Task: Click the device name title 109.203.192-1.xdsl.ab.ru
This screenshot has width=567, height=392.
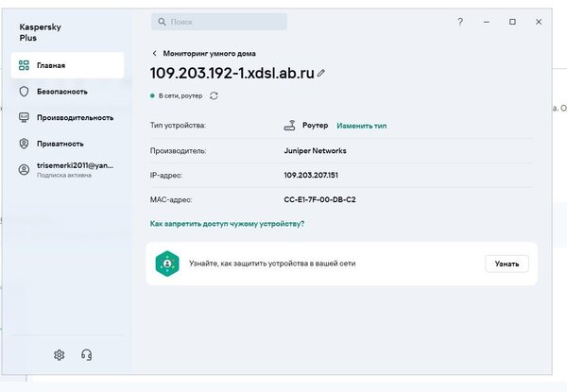Action: tap(232, 73)
